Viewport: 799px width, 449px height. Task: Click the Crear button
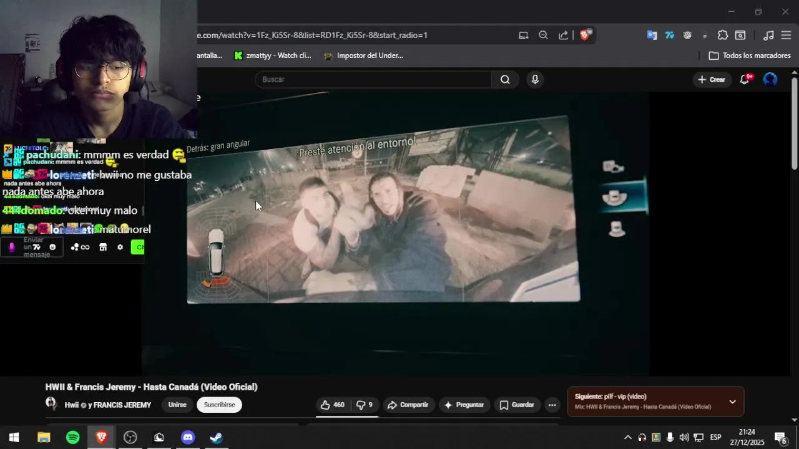[712, 79]
